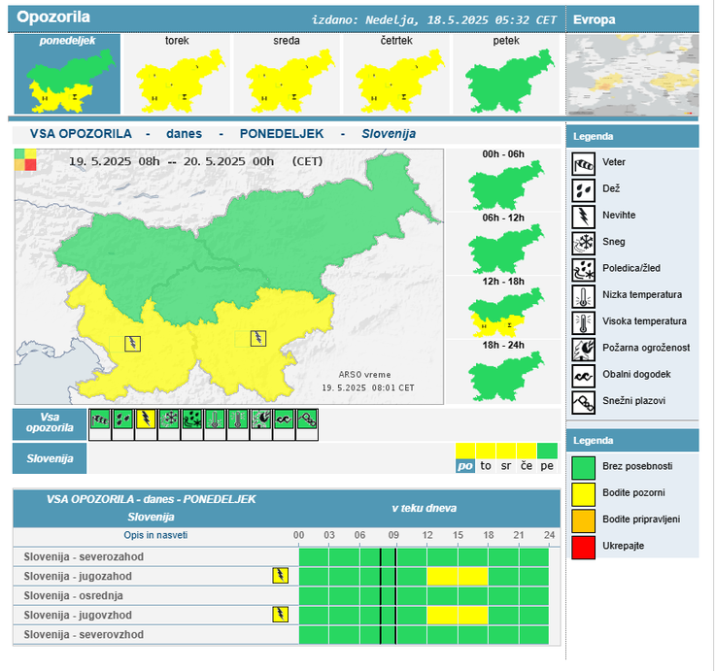This screenshot has width=715, height=671.
Task: Click Nevihte lightning legend icon
Action: coord(583,217)
